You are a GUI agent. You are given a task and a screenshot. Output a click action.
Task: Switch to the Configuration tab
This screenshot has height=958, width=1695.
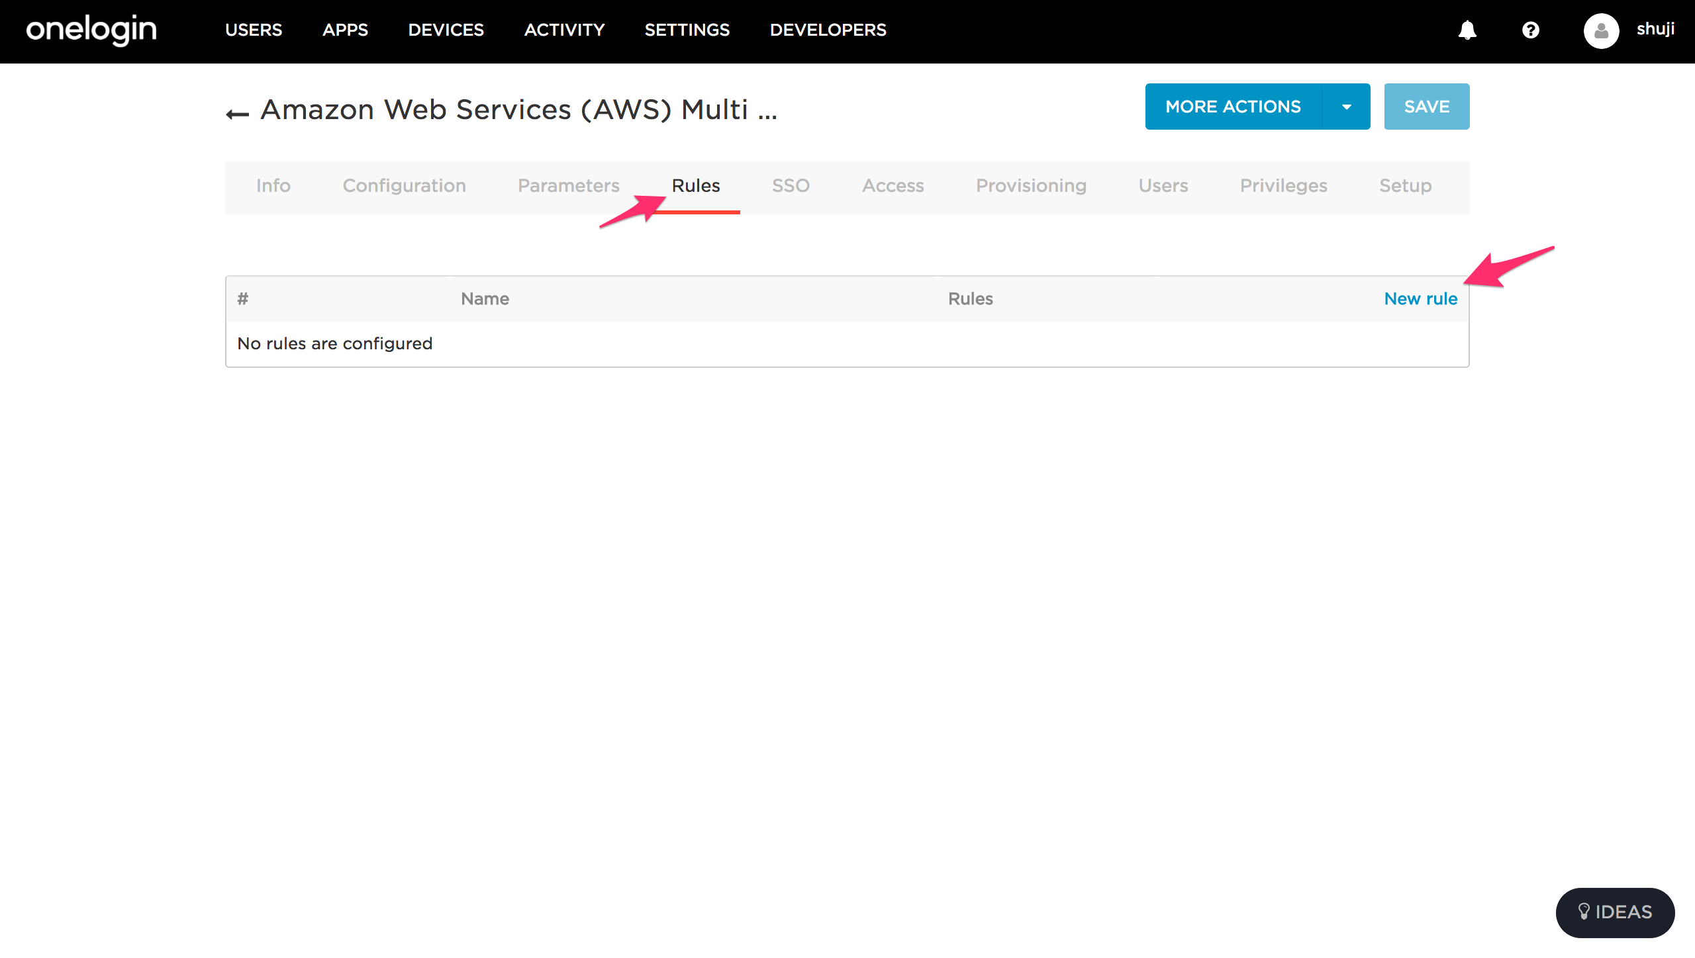(x=404, y=186)
